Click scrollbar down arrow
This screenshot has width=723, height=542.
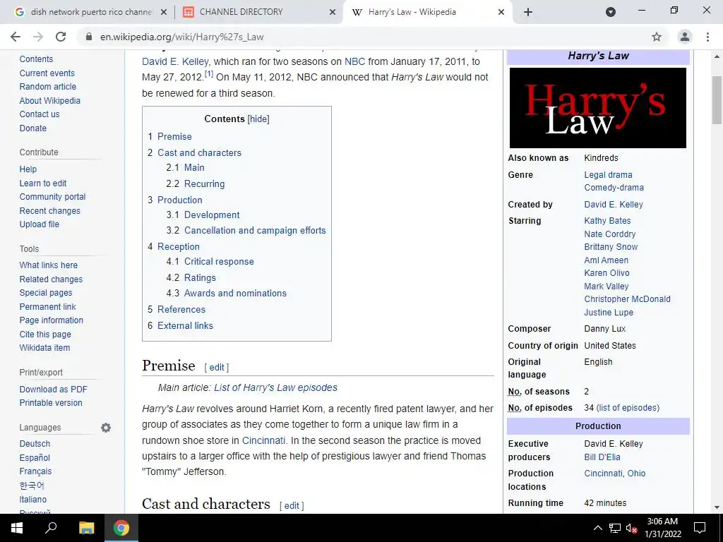coord(717,507)
